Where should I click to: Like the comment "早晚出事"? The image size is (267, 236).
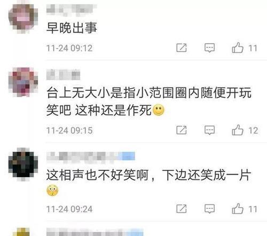pos(238,48)
